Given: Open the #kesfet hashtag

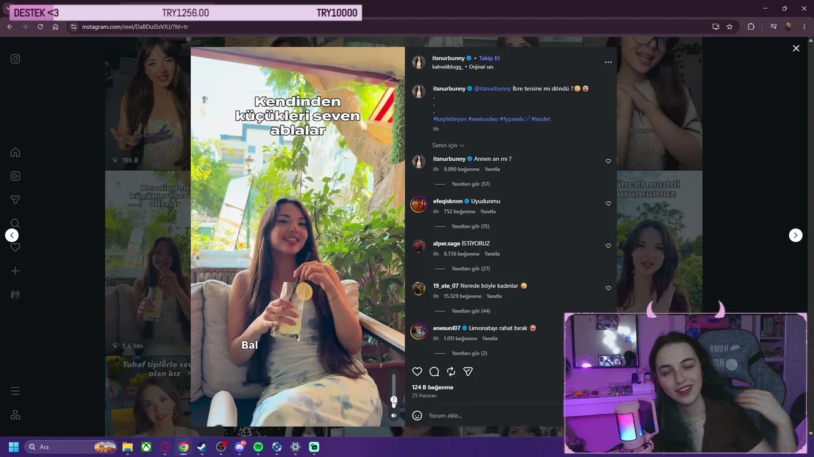Looking at the screenshot, I should (x=541, y=119).
